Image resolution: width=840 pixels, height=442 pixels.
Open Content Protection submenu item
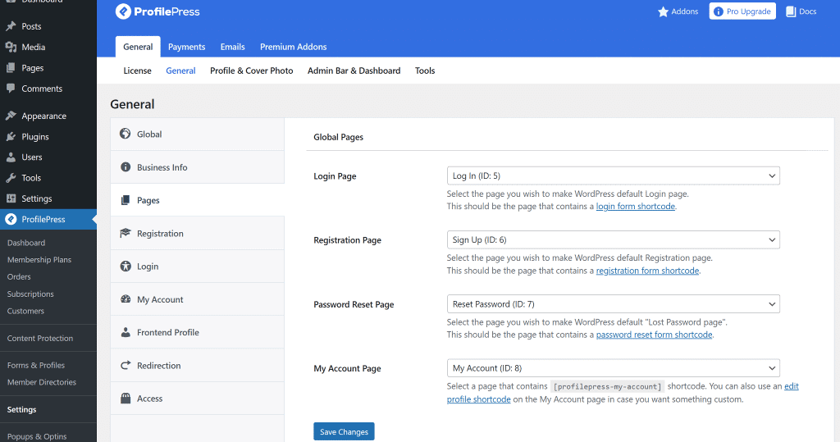[40, 338]
